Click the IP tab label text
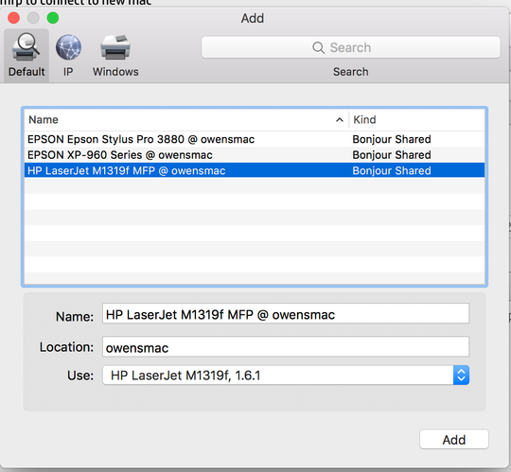511x472 pixels. (x=68, y=72)
